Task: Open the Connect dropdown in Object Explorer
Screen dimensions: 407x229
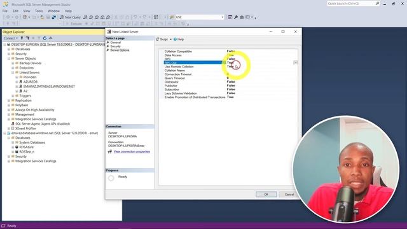Action: (10, 38)
